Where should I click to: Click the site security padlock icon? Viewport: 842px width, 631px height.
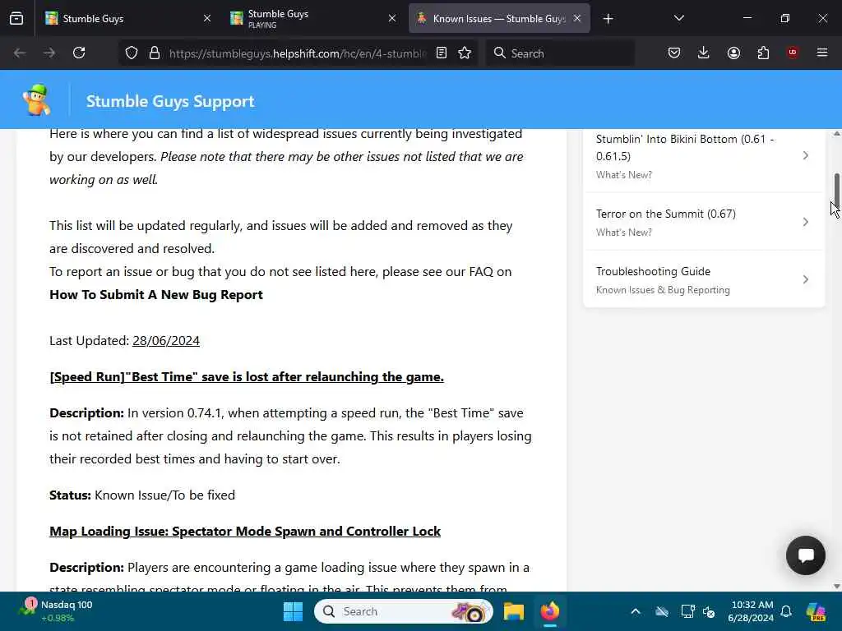pyautogui.click(x=155, y=53)
